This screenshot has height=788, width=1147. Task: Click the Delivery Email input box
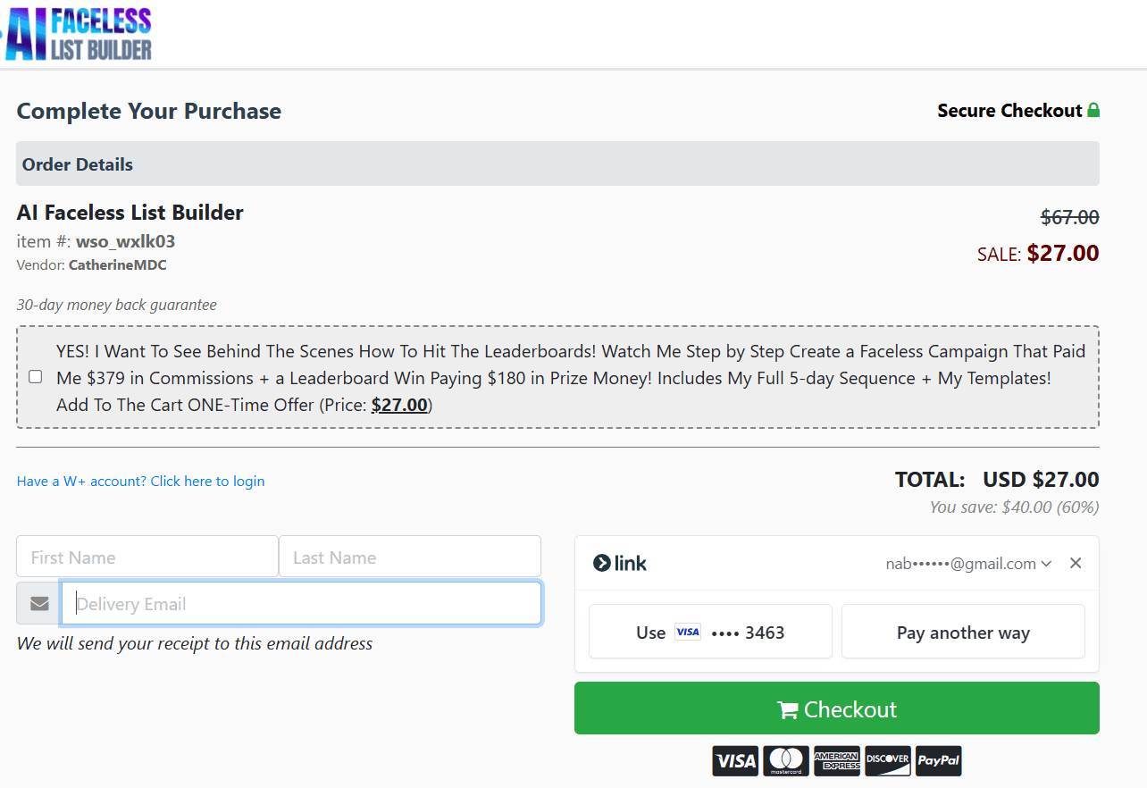[301, 602]
